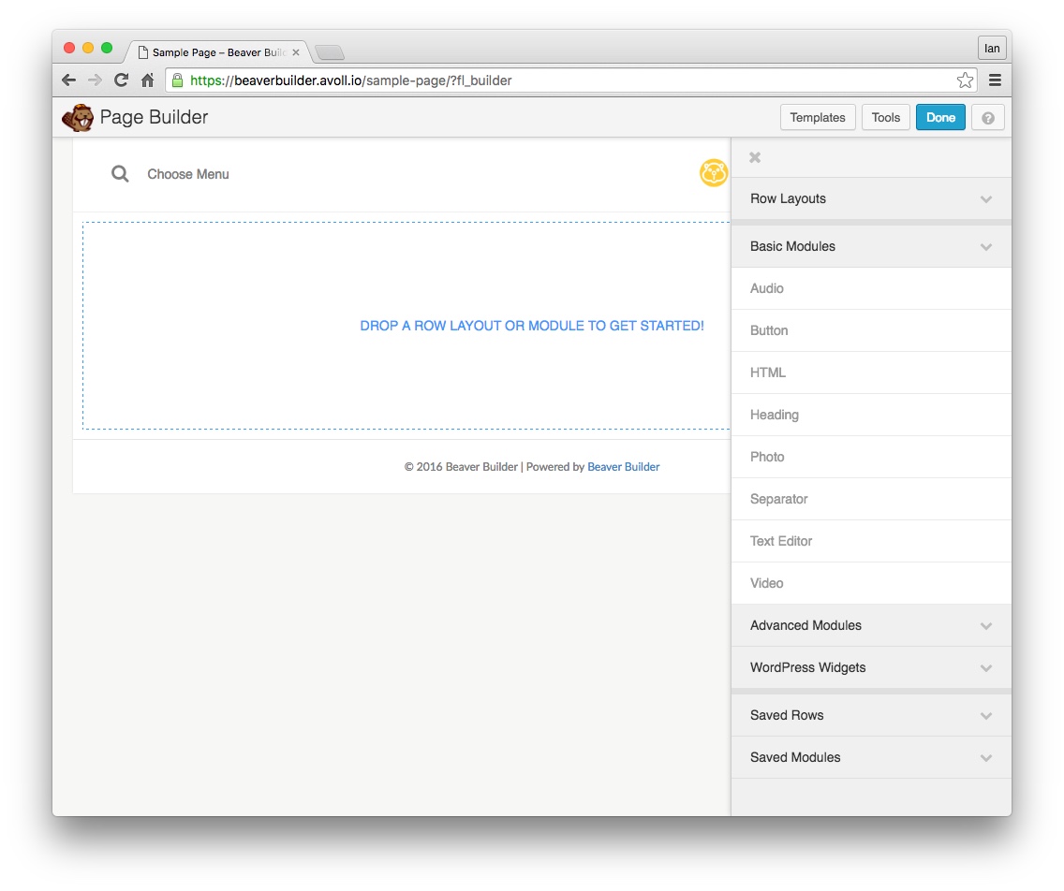Screen dimensions: 1064x891
Task: Select the Button module
Action: [871, 330]
